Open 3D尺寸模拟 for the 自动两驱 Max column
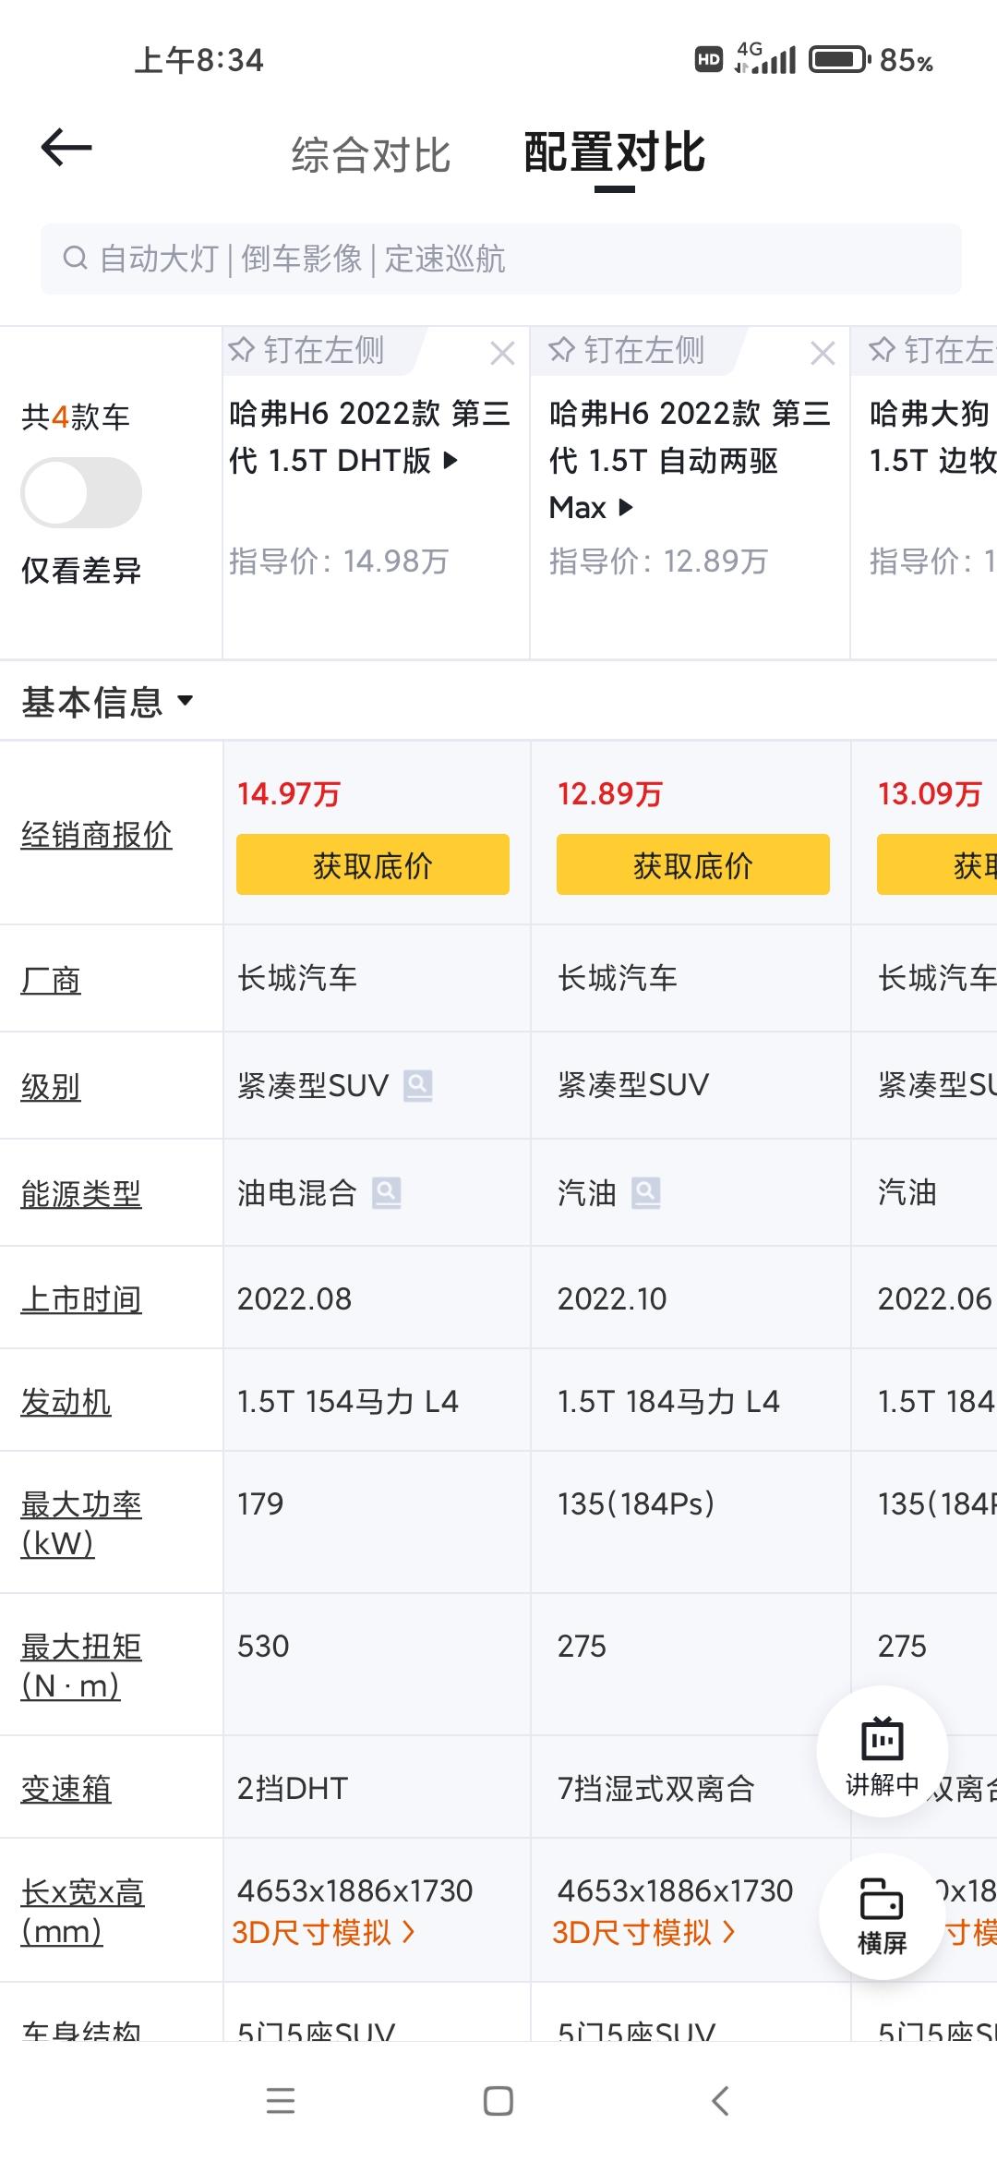 point(643,1932)
